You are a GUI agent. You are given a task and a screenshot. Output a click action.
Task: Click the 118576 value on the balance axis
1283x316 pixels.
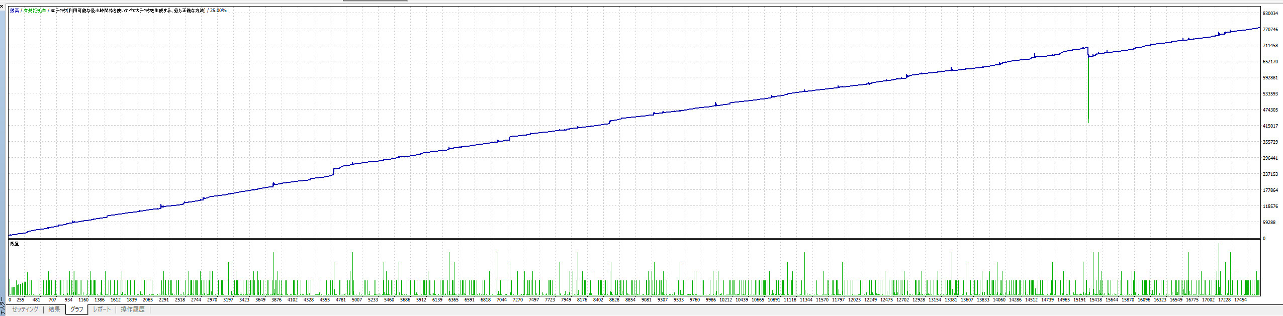tap(1270, 206)
